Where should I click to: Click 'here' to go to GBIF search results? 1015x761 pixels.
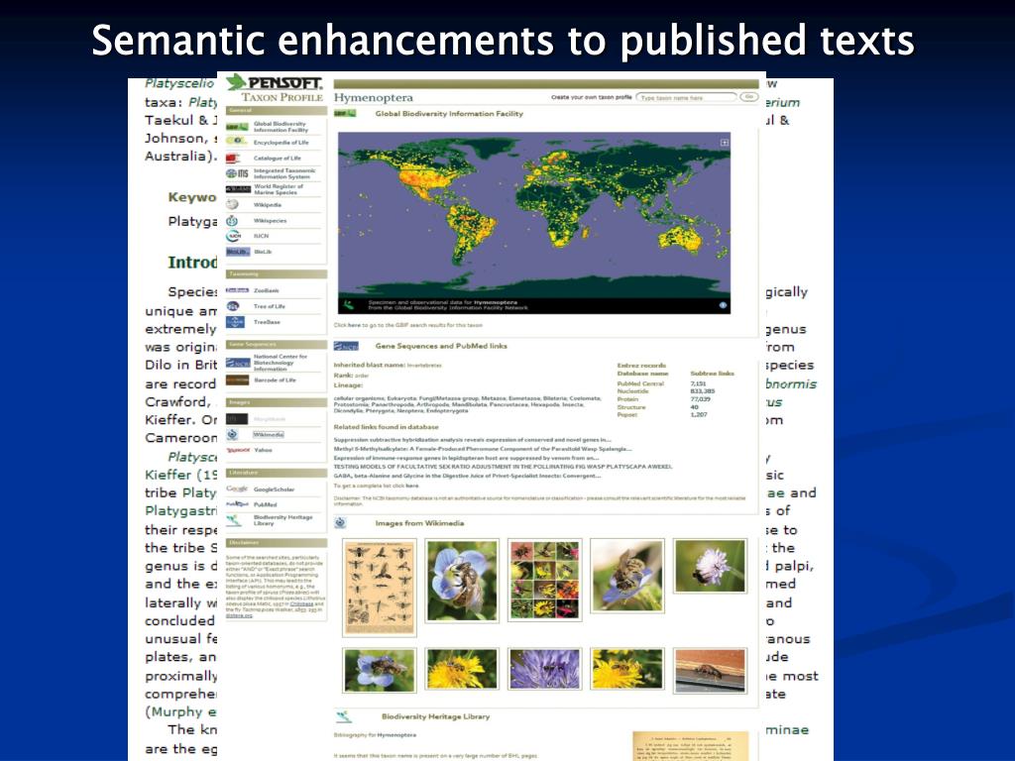tap(354, 325)
